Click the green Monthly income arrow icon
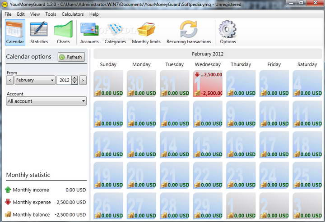This screenshot has height=222, width=325. coord(8,190)
